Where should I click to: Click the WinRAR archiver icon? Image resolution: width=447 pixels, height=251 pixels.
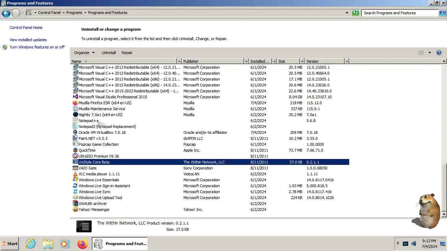75,204
